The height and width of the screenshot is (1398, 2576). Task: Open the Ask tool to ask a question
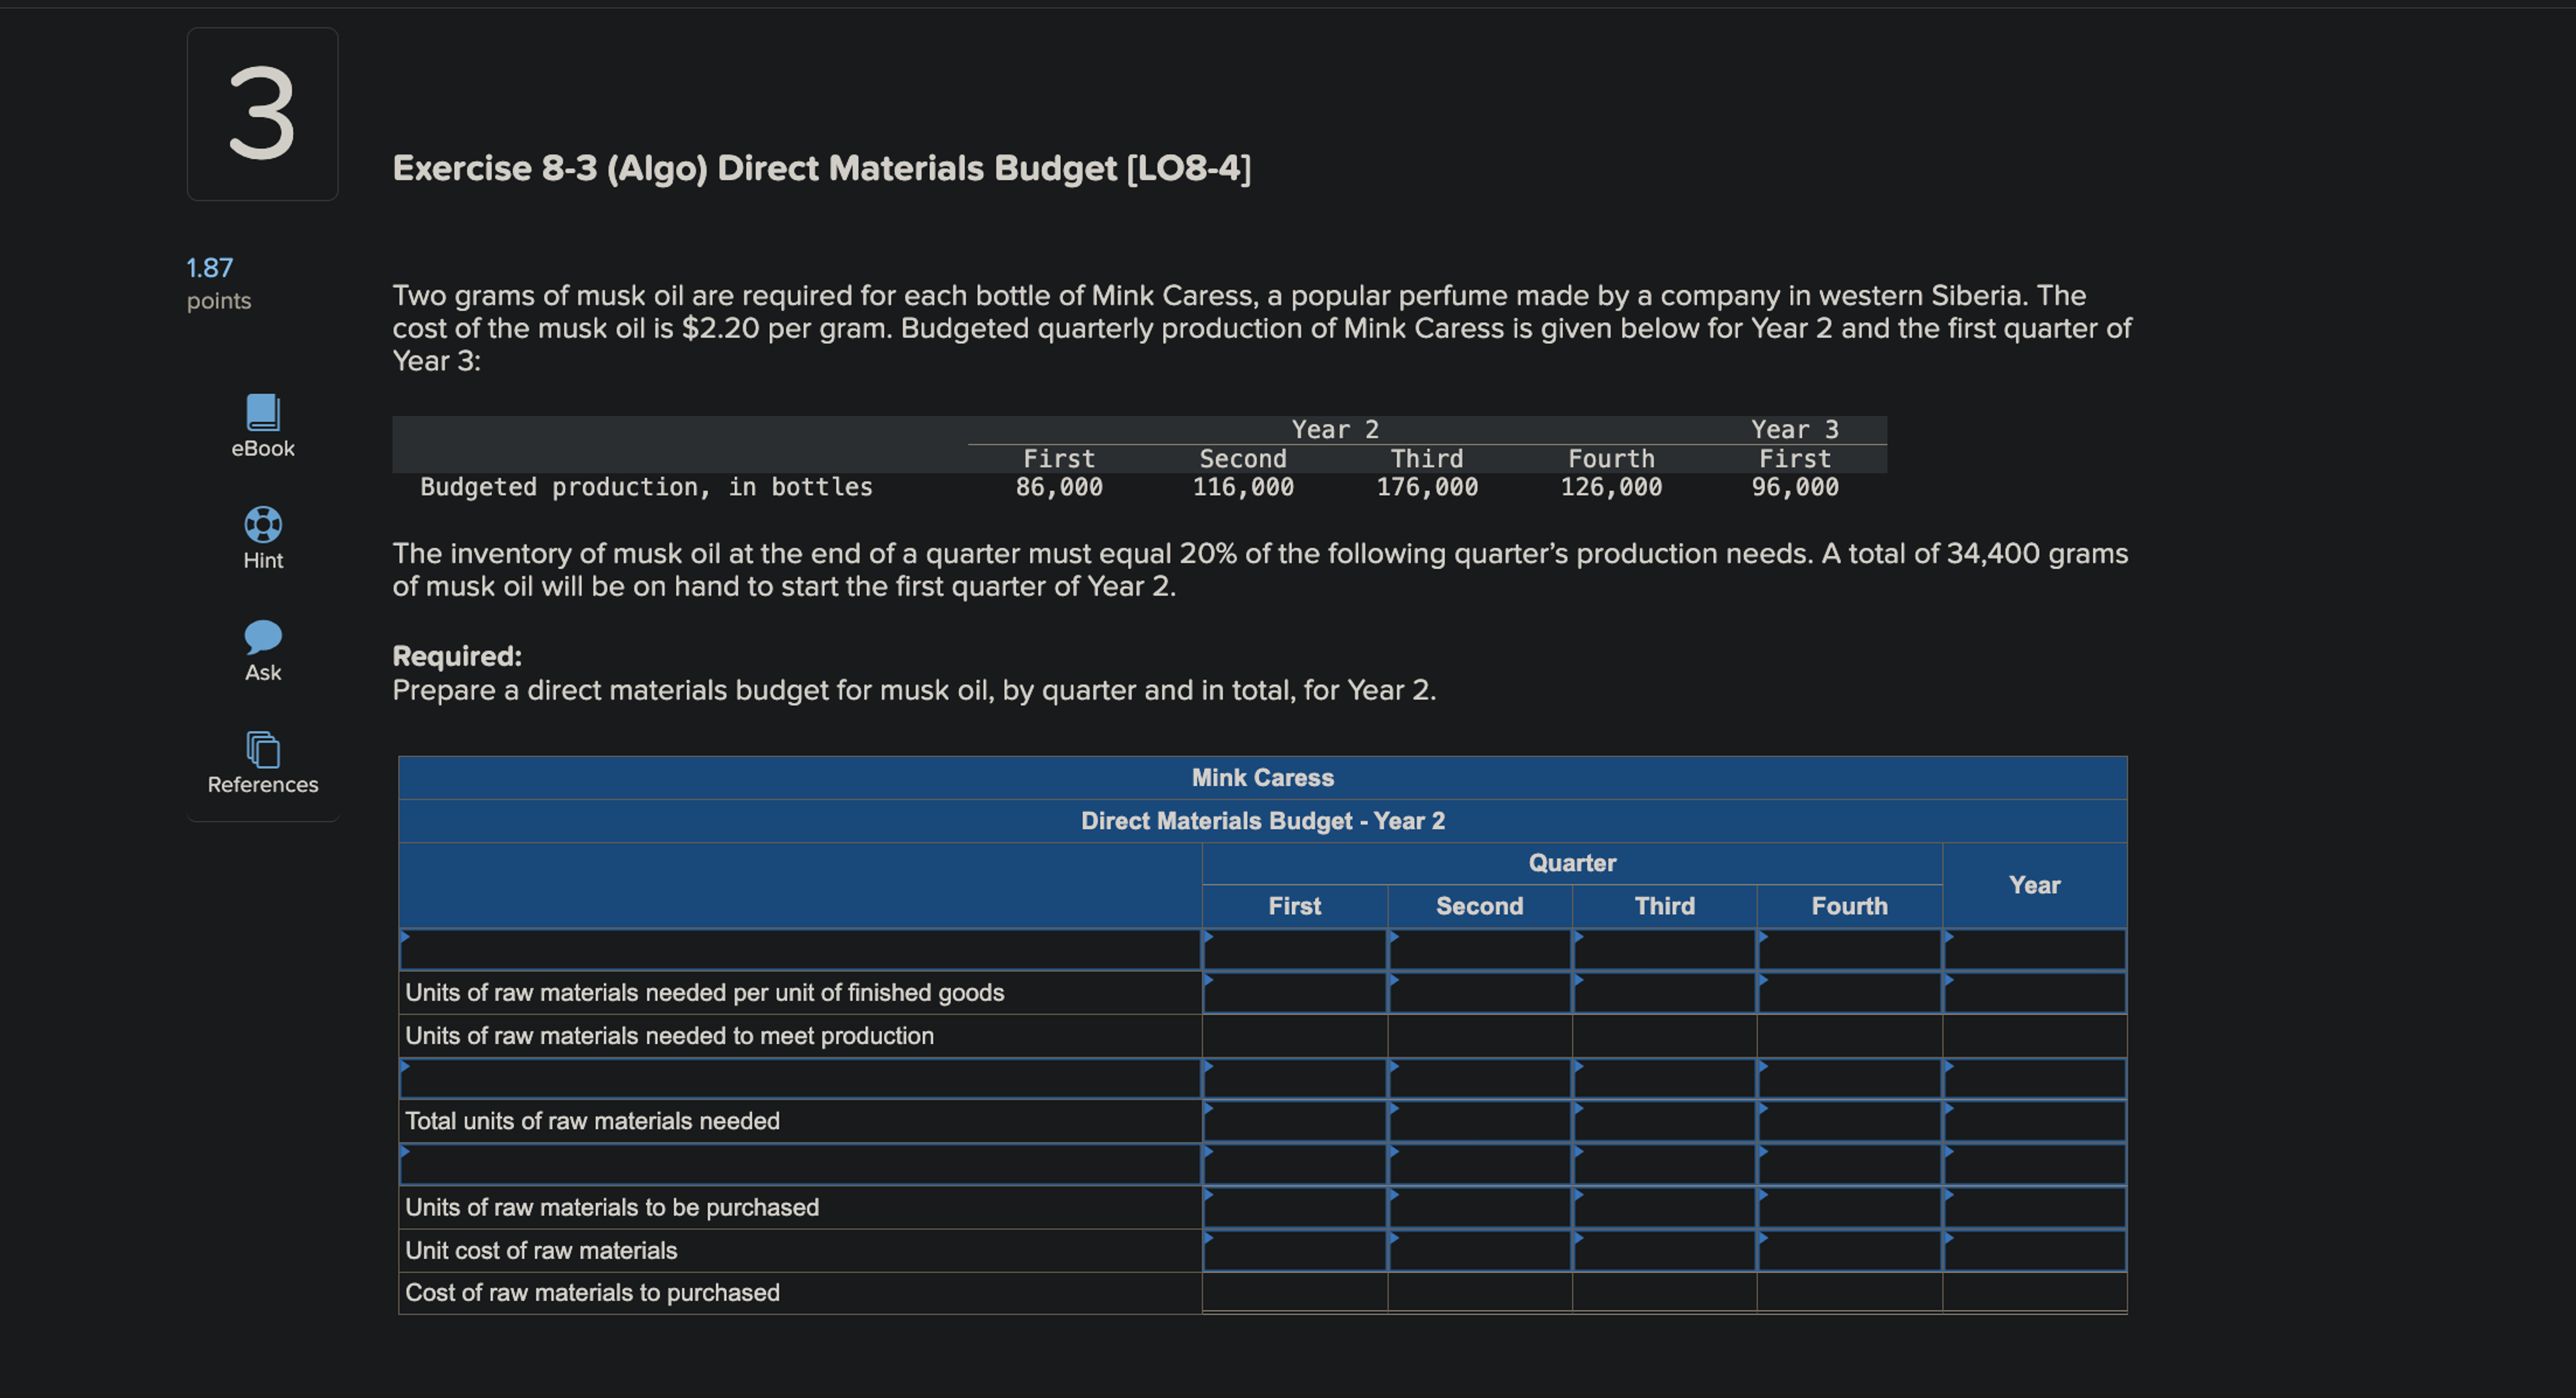coord(262,649)
